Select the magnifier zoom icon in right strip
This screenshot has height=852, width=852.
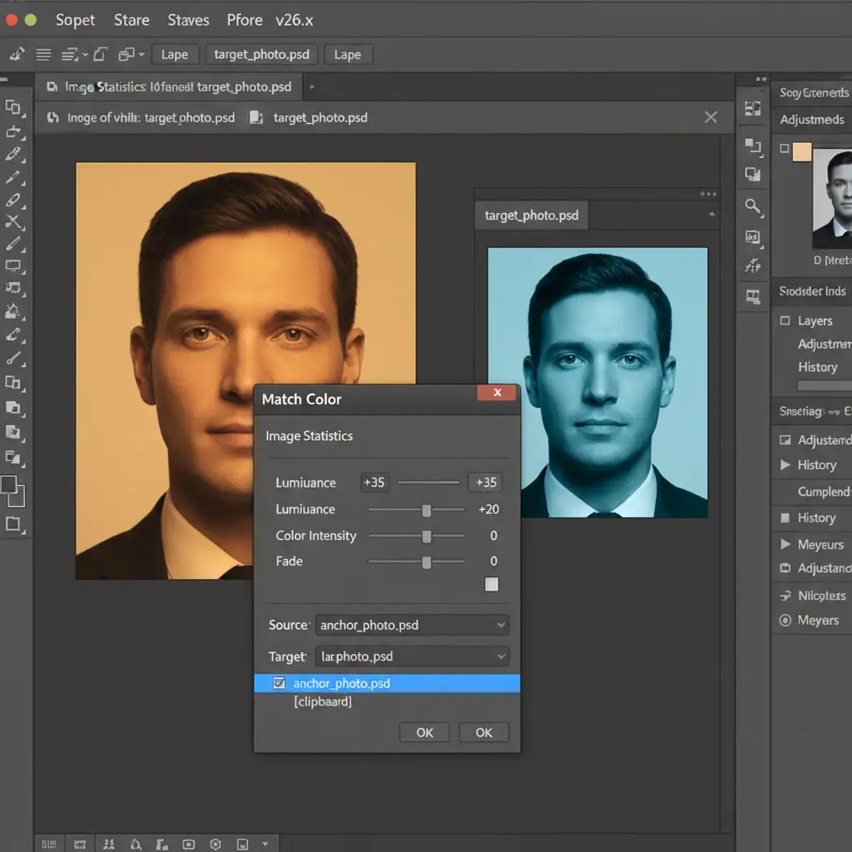coord(753,206)
